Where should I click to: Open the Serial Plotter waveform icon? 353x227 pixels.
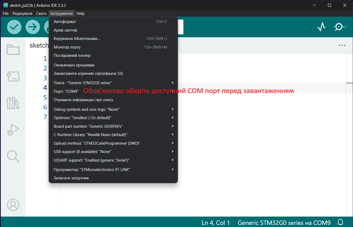321,27
